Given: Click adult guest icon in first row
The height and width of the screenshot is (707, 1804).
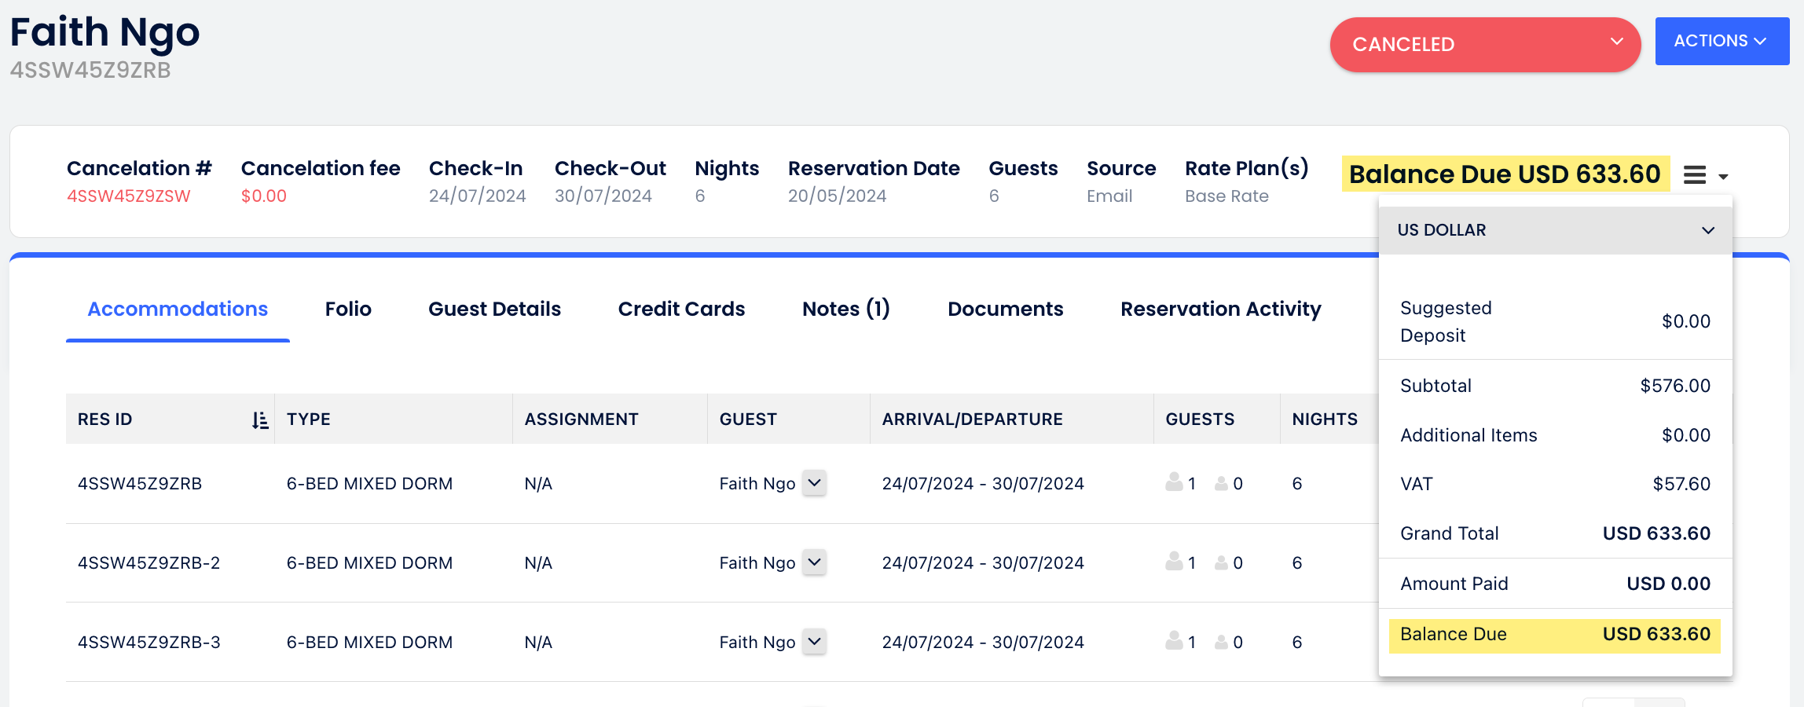Looking at the screenshot, I should point(1174,482).
